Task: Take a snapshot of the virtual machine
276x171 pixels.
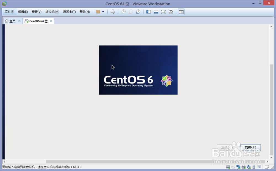Action: coord(123,12)
